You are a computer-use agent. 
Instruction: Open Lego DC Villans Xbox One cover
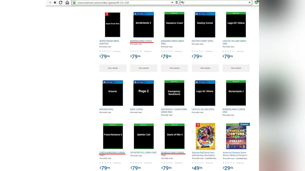click(236, 25)
